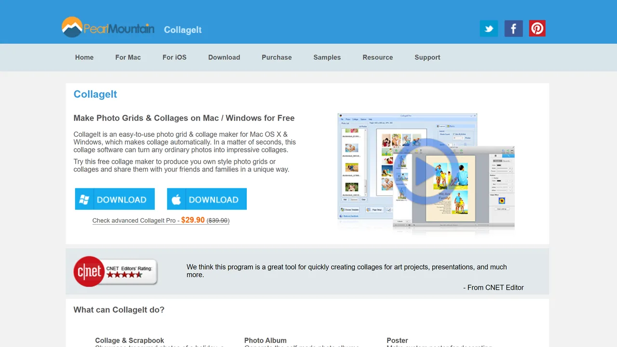
Task: Click the Poster heading
Action: pyautogui.click(x=397, y=340)
